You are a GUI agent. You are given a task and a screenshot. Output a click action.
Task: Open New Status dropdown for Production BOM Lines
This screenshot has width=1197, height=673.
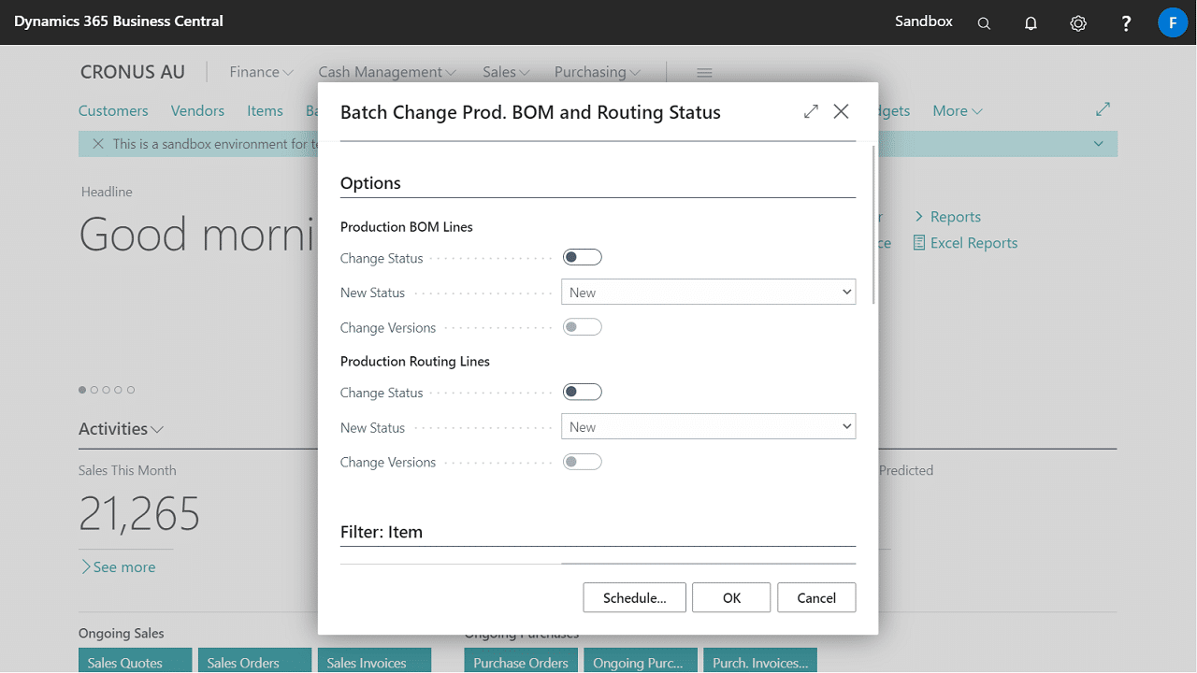coord(708,293)
